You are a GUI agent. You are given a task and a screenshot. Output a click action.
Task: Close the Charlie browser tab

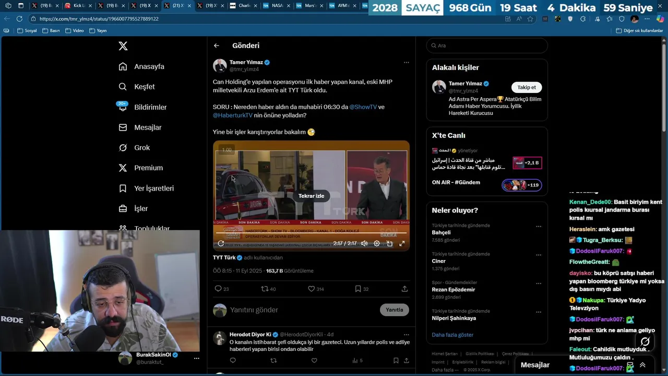click(x=255, y=6)
